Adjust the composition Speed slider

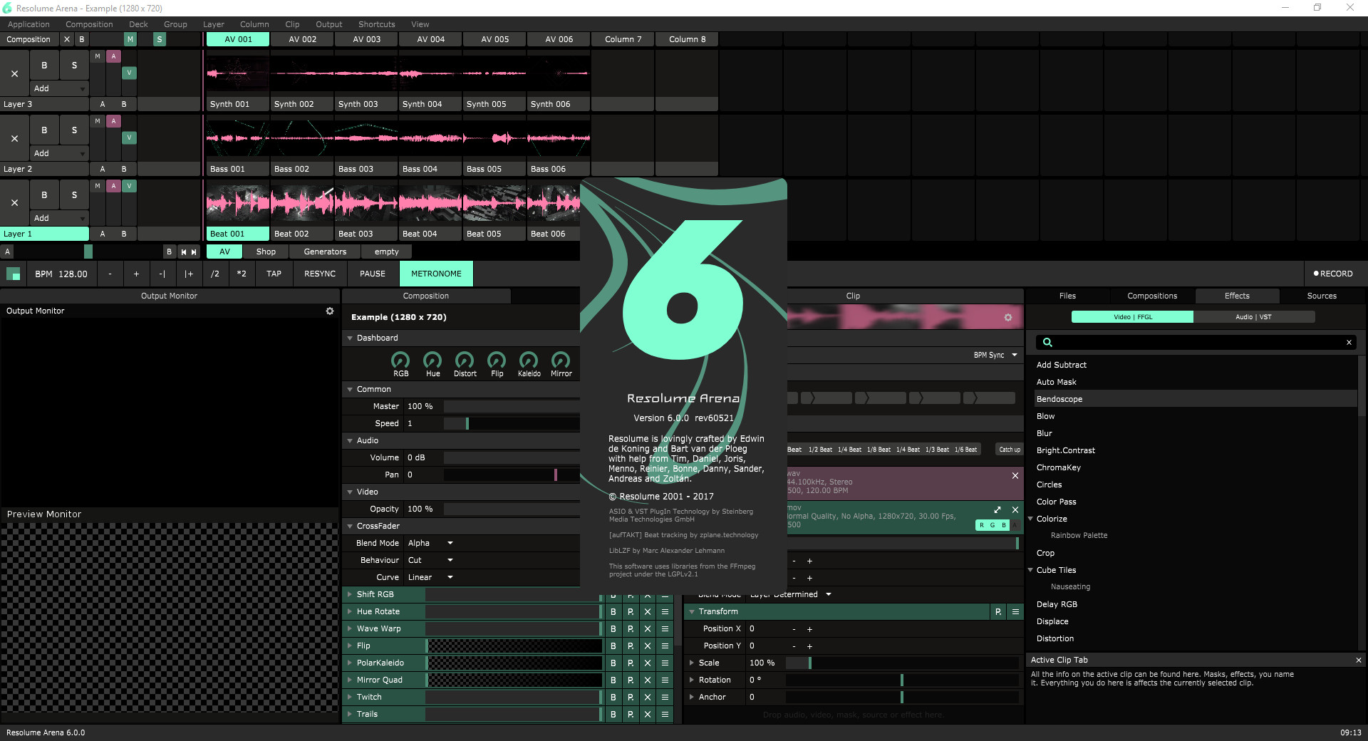pyautogui.click(x=511, y=423)
